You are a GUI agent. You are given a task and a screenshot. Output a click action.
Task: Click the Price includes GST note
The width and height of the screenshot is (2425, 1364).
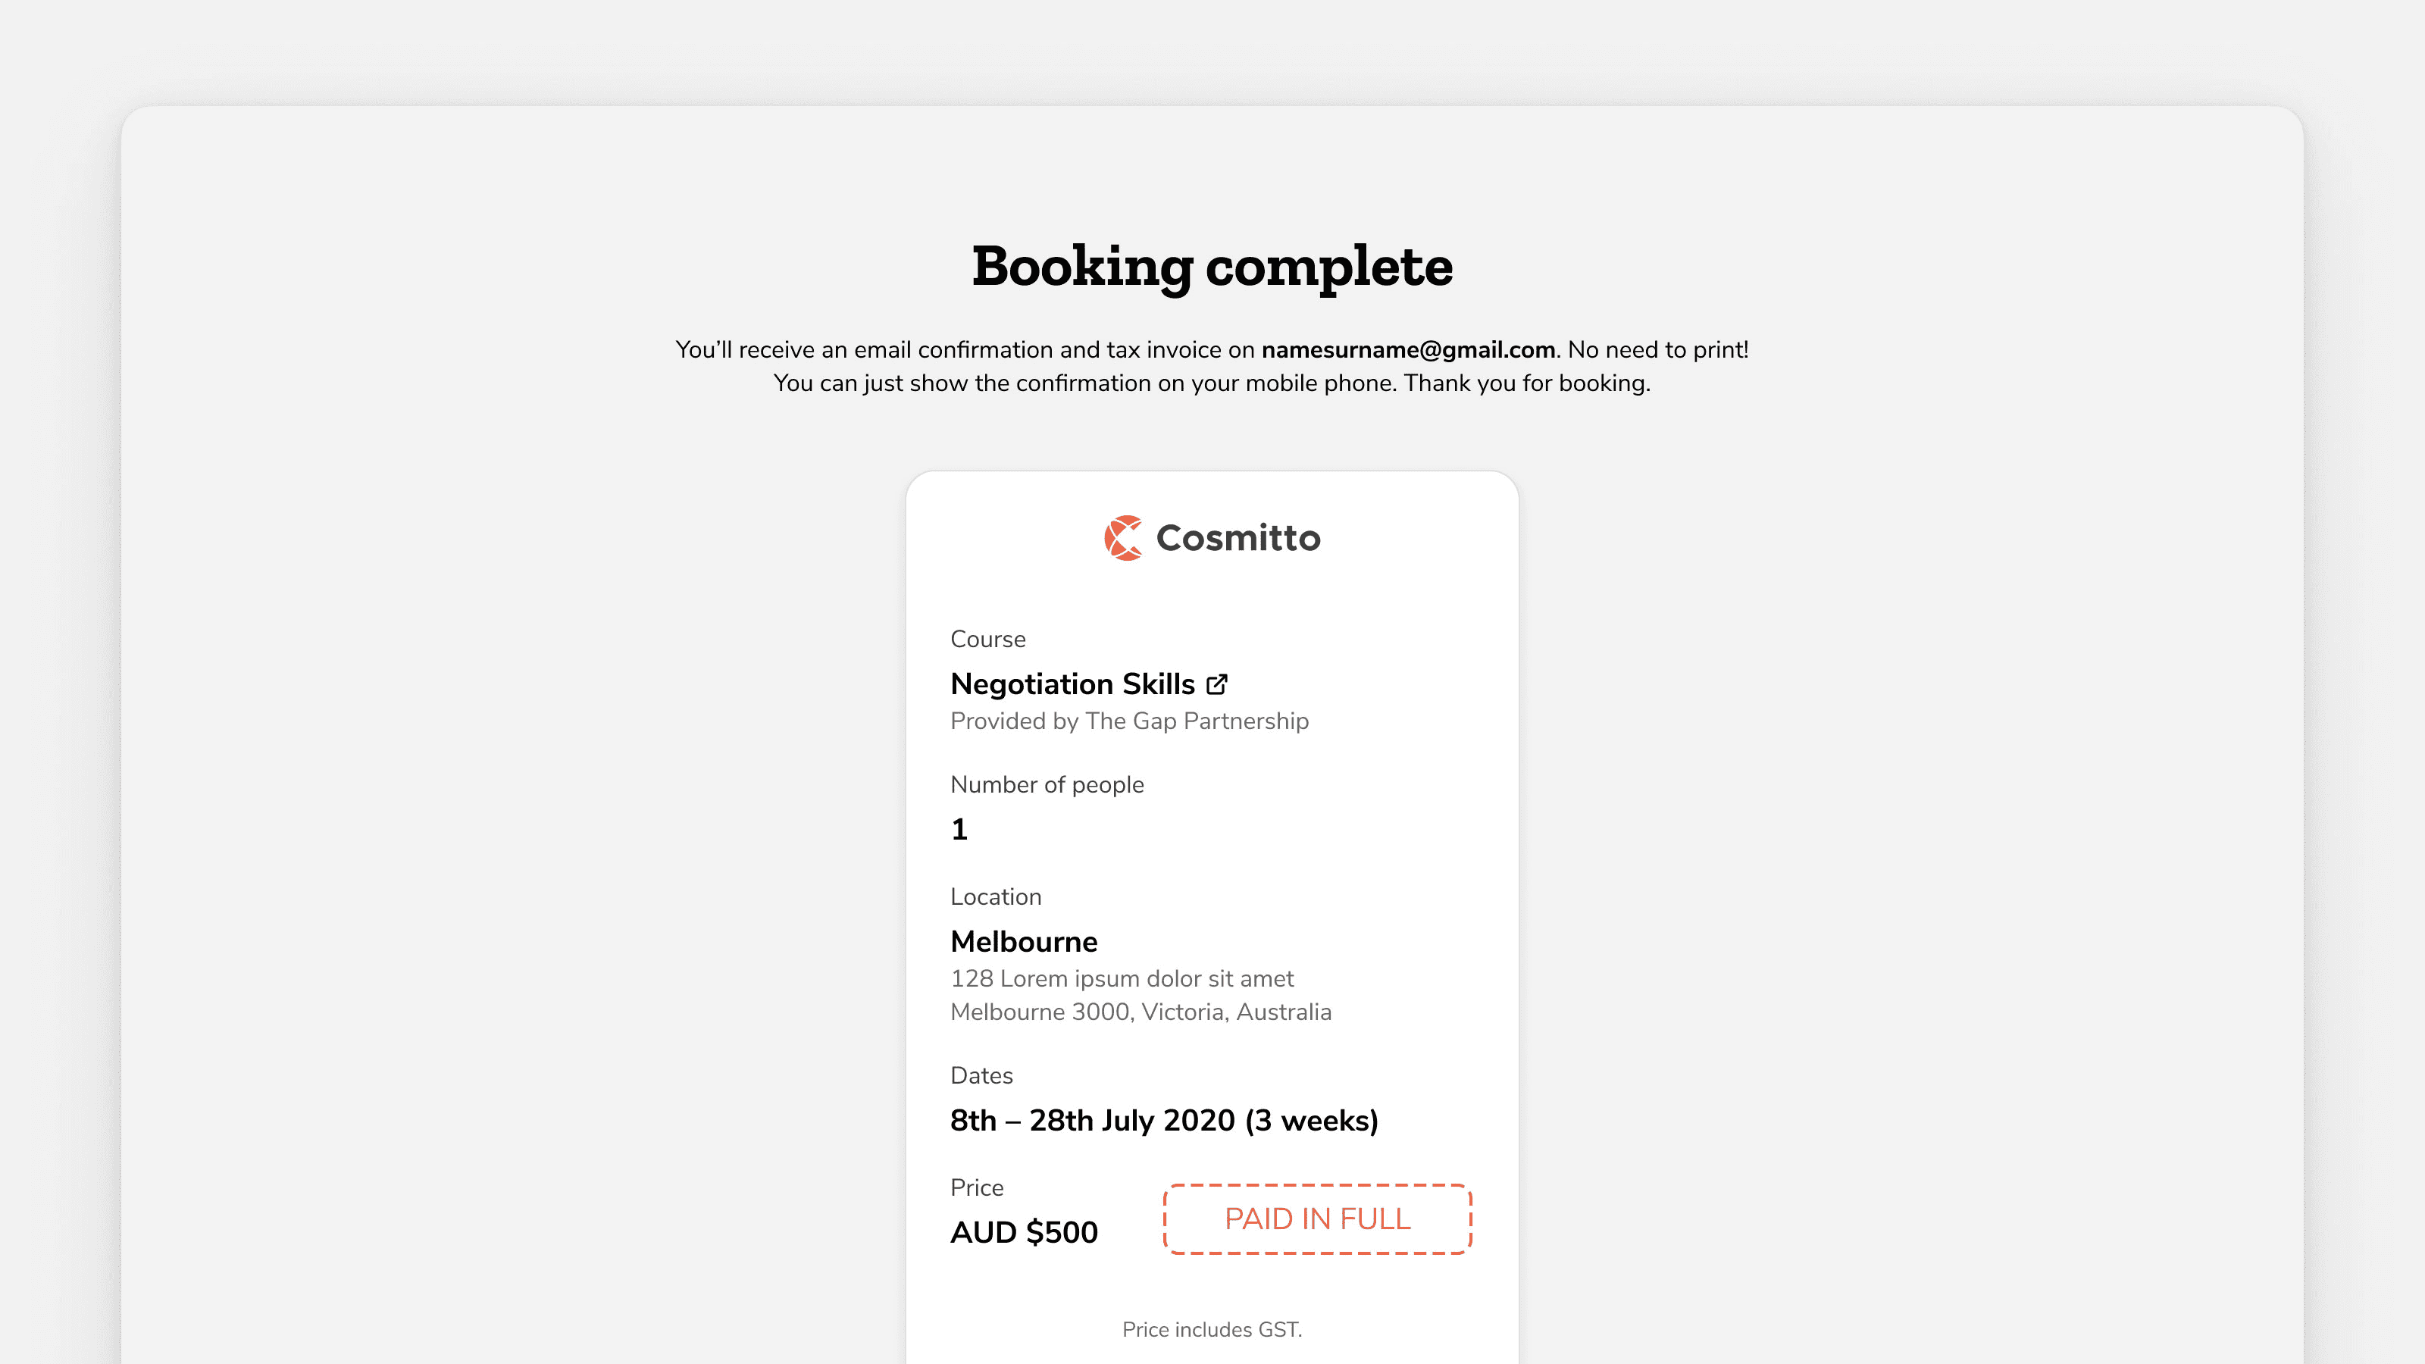pyautogui.click(x=1212, y=1329)
